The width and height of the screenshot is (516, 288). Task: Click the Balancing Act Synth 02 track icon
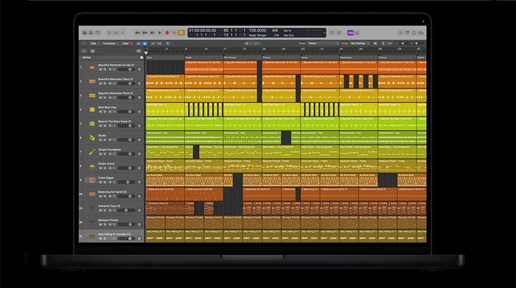tap(92, 194)
